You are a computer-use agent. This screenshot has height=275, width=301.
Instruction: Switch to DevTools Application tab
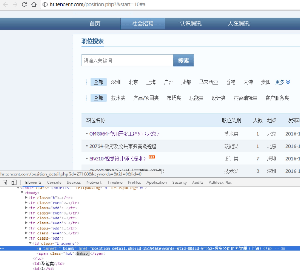click(157, 183)
